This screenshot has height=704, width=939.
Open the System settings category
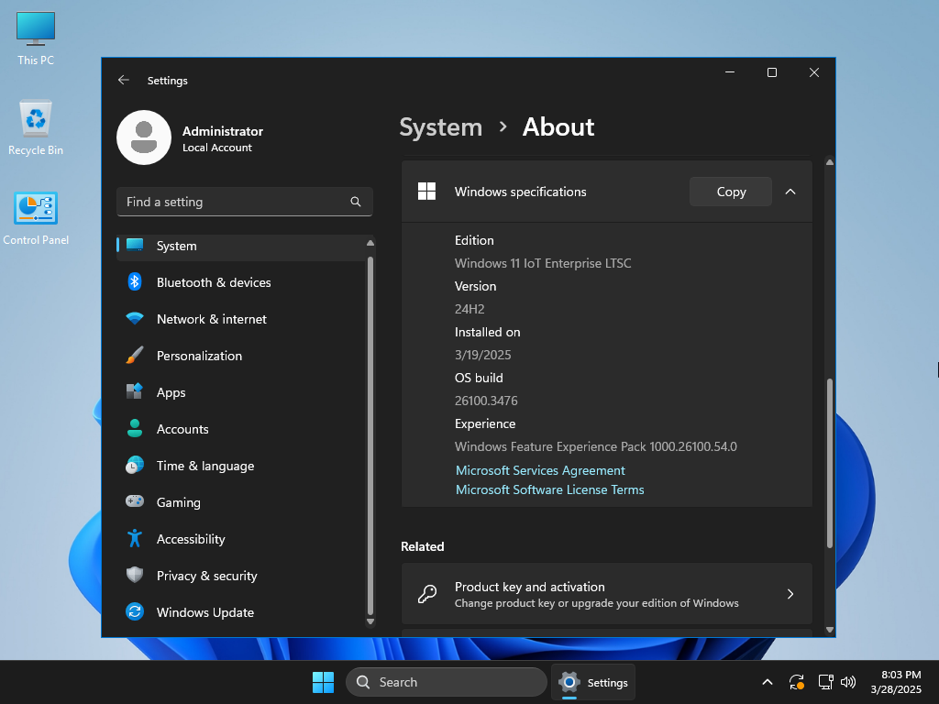pos(241,246)
